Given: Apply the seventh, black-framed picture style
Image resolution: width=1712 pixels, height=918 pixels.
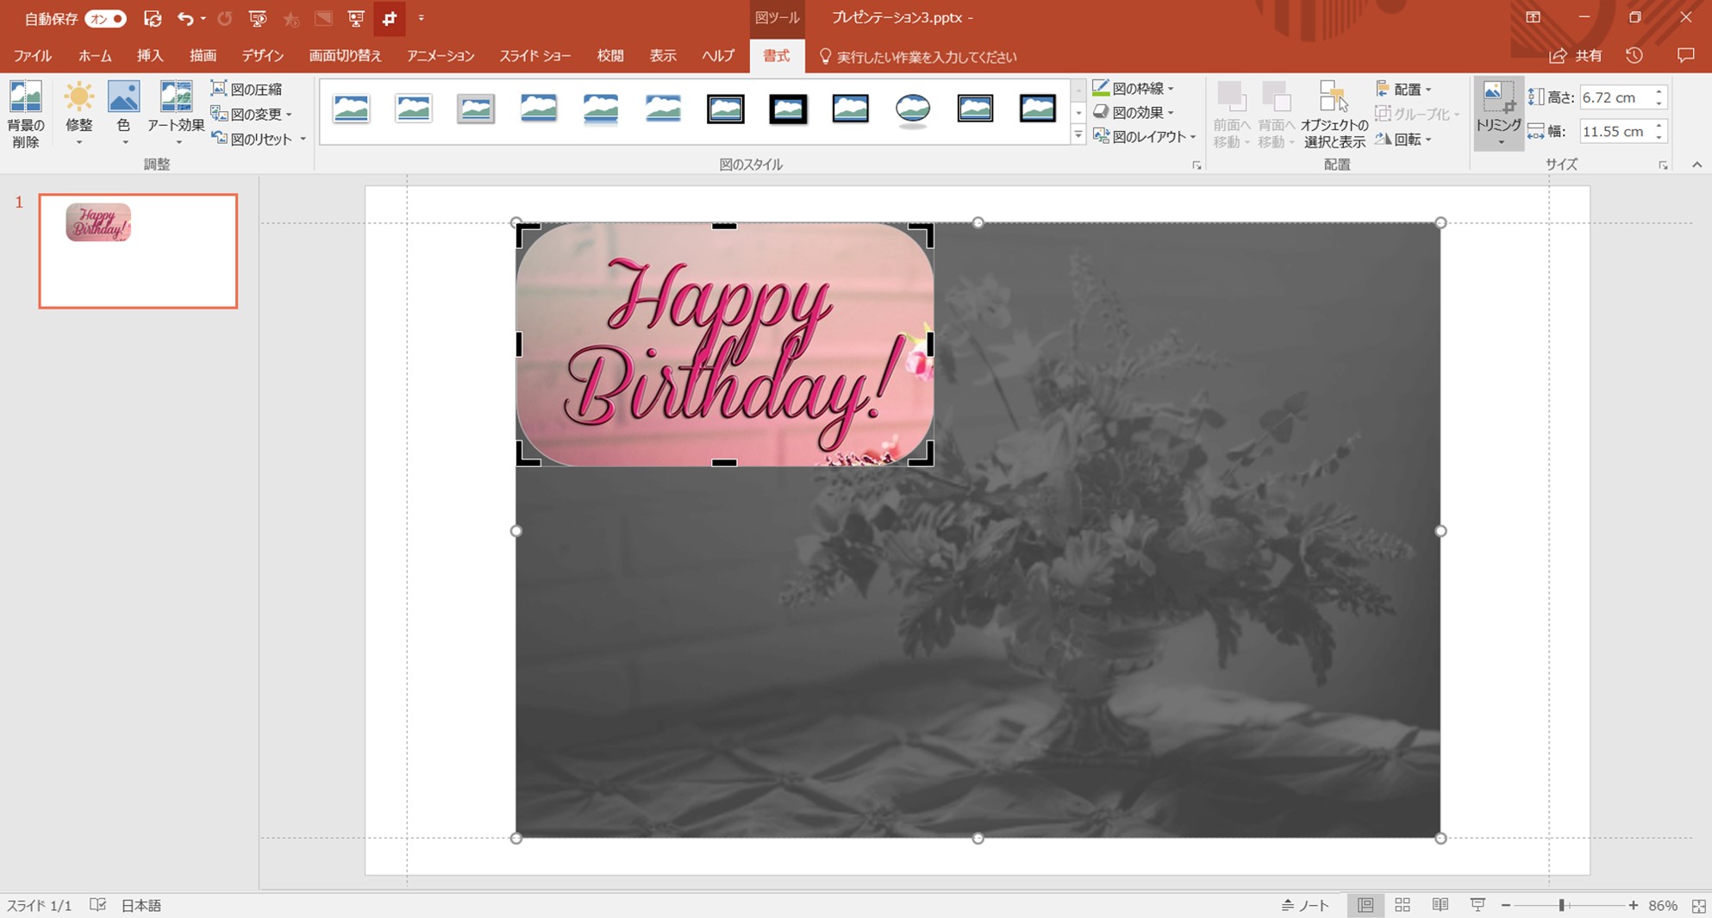Looking at the screenshot, I should [x=726, y=109].
